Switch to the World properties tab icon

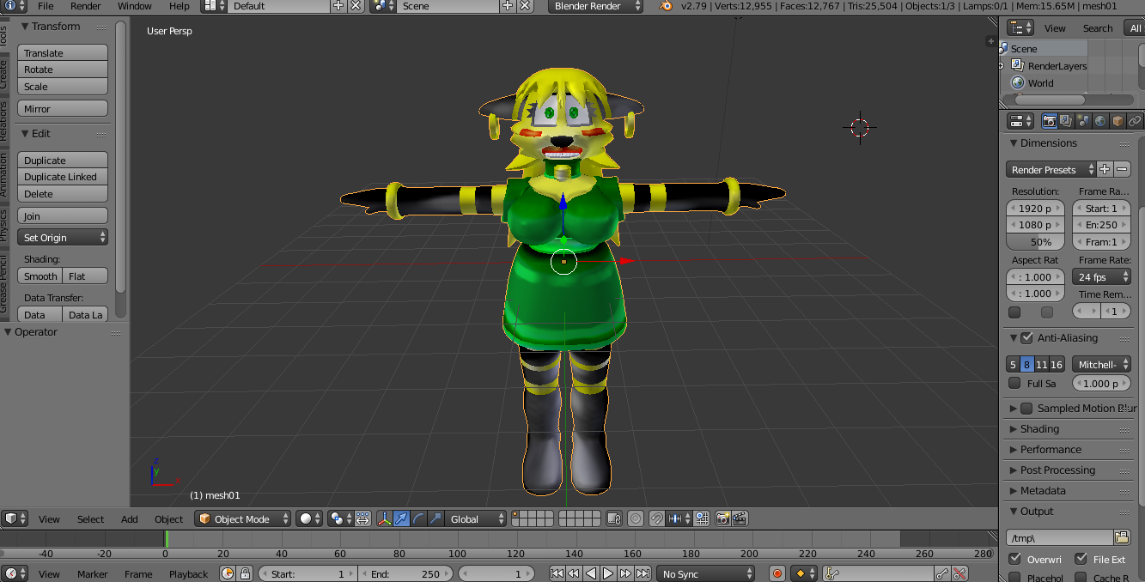[x=1100, y=121]
